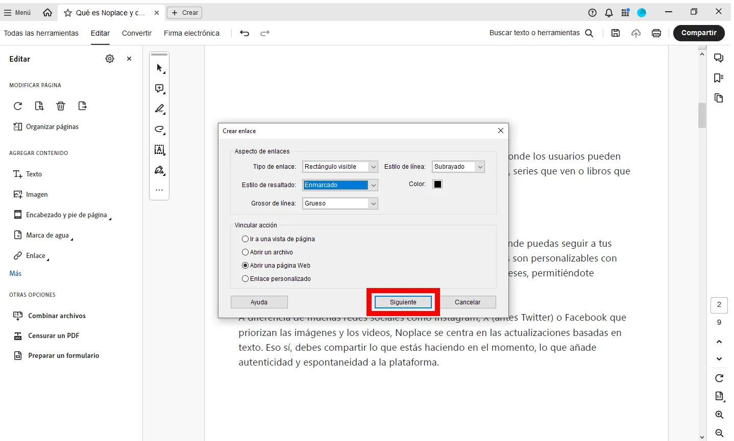
Task: Enable the Enlace personalizado option
Action: [245, 279]
